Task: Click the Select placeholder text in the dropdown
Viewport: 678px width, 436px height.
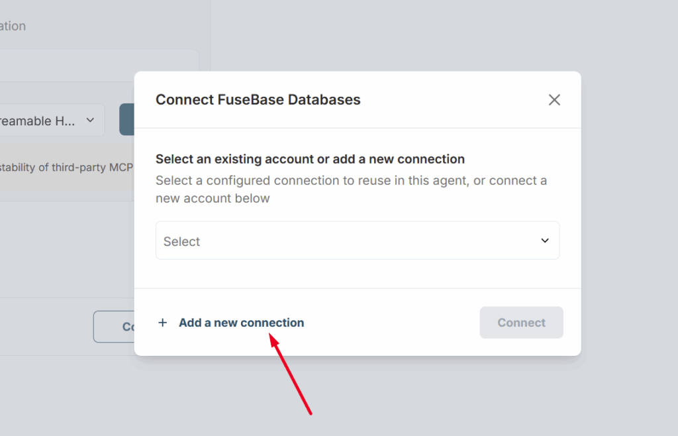Action: coord(182,242)
